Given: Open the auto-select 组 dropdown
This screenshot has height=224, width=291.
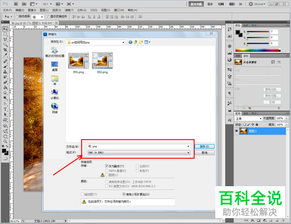Looking at the screenshot, I should point(38,17).
